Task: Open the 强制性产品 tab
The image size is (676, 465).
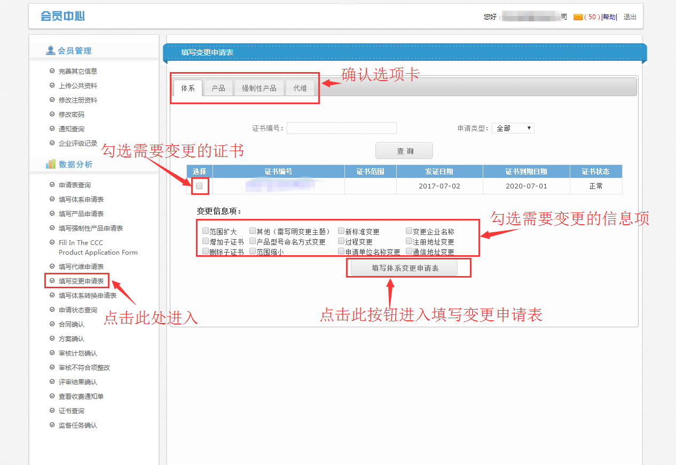Action: (259, 88)
